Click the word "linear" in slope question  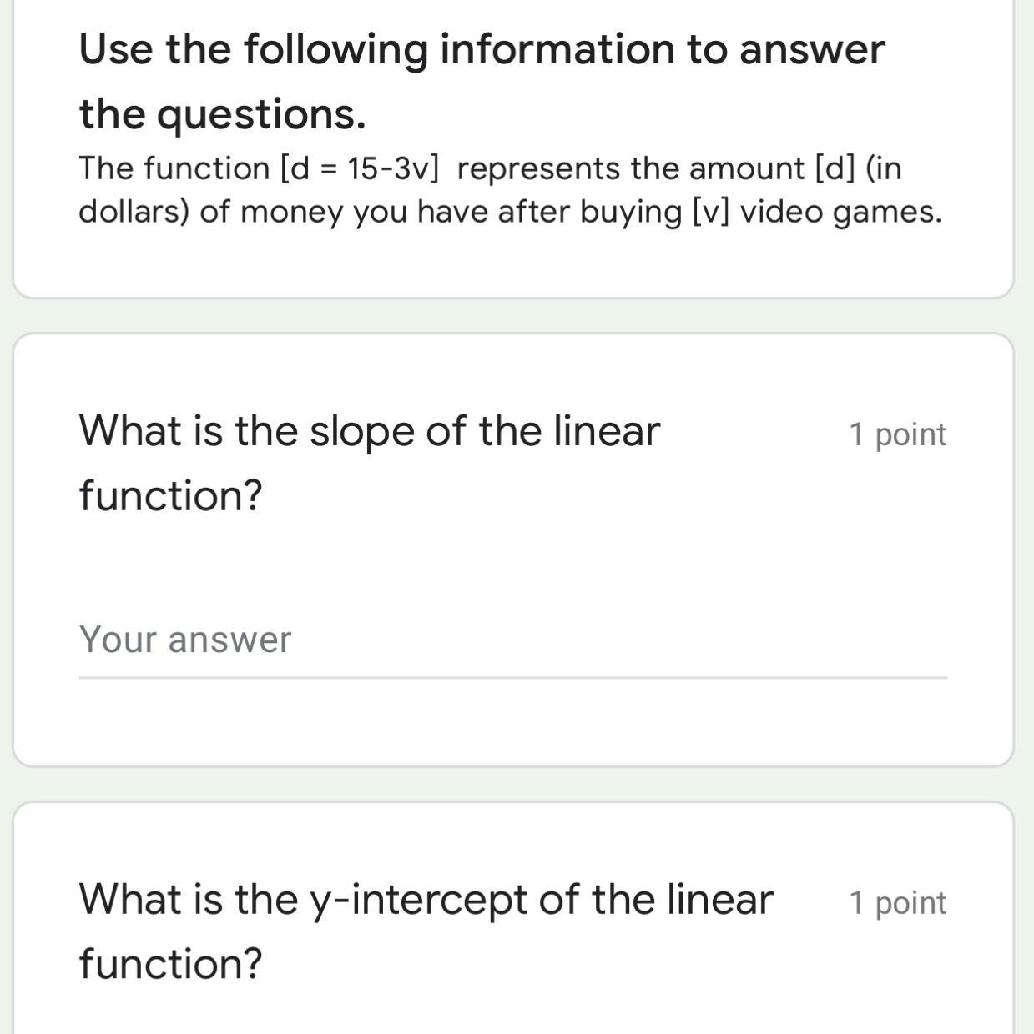tap(607, 431)
